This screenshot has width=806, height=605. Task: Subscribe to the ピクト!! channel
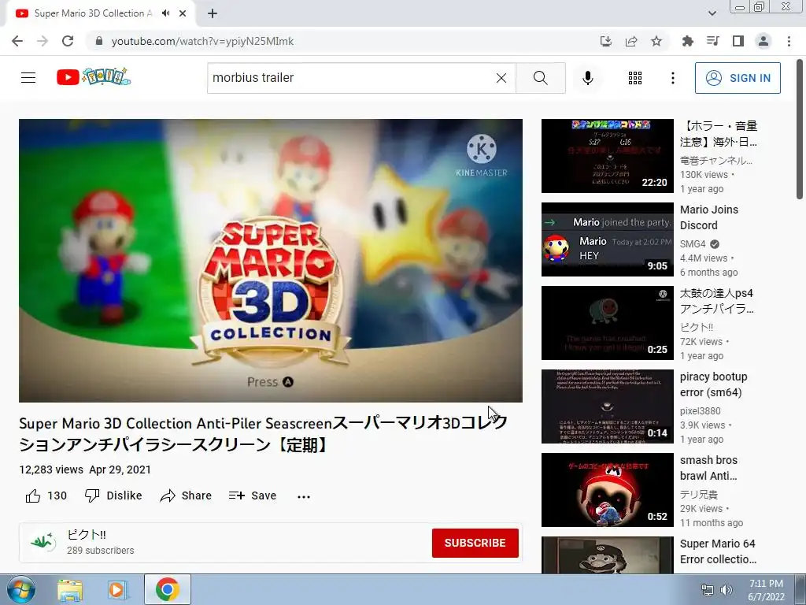click(x=475, y=543)
